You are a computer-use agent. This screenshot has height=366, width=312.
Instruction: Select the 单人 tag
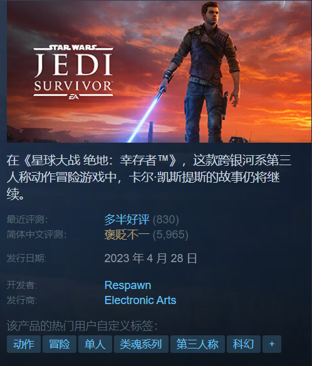95,344
